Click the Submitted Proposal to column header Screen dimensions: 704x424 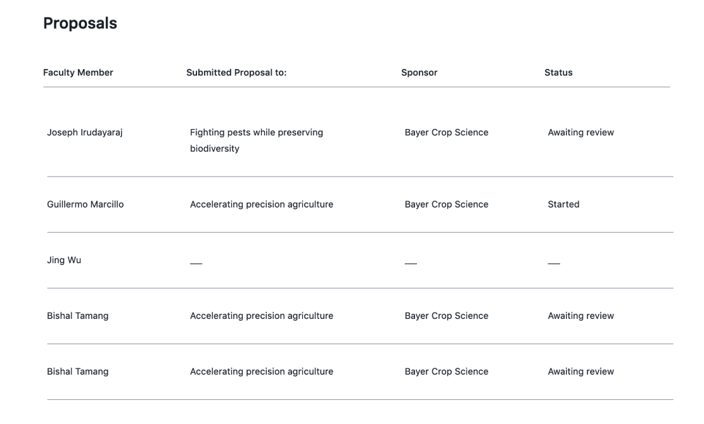236,73
